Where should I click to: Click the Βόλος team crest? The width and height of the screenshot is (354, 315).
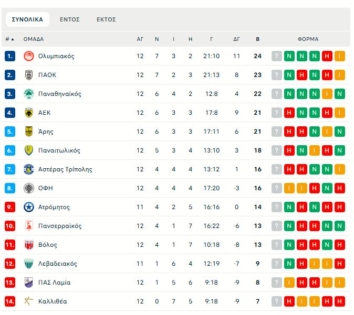pos(29,245)
